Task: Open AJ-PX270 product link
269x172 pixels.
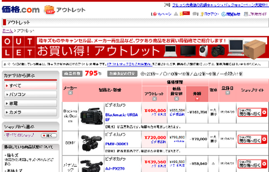Action: point(115,168)
